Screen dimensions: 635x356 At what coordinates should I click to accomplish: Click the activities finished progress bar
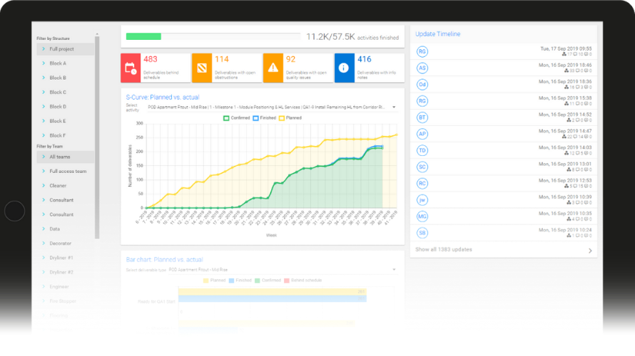tap(213, 36)
